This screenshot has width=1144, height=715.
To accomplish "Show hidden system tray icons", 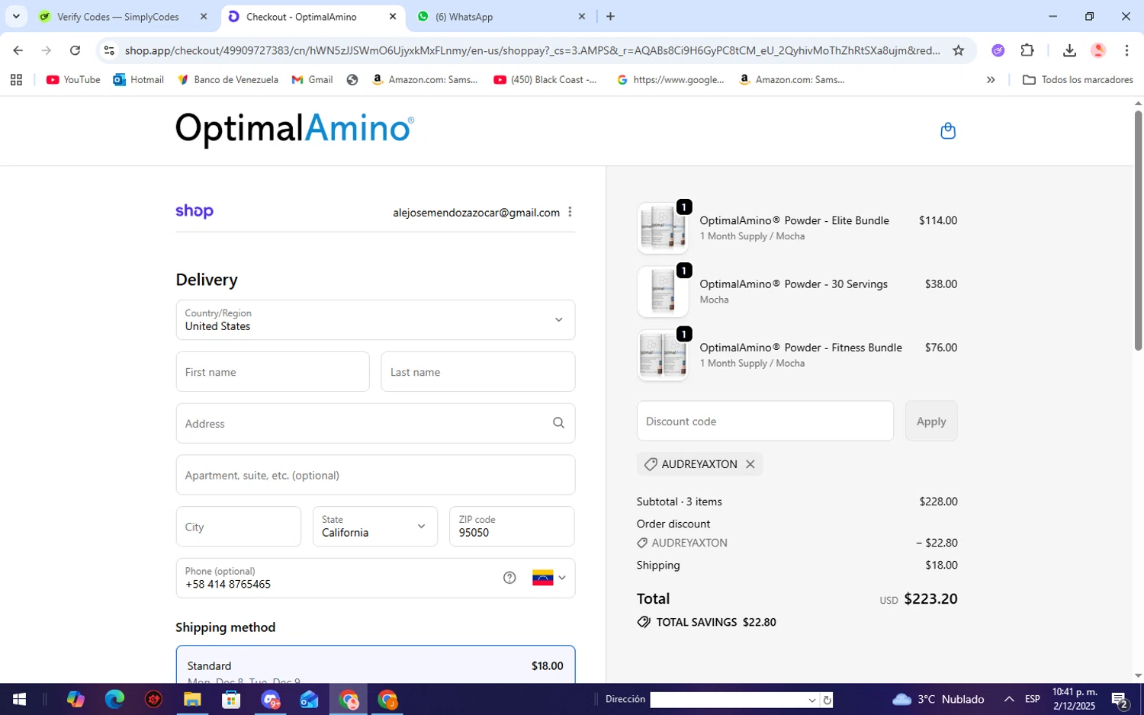I will [1009, 699].
